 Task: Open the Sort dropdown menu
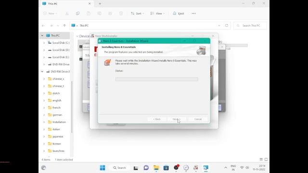[x=138, y=13]
